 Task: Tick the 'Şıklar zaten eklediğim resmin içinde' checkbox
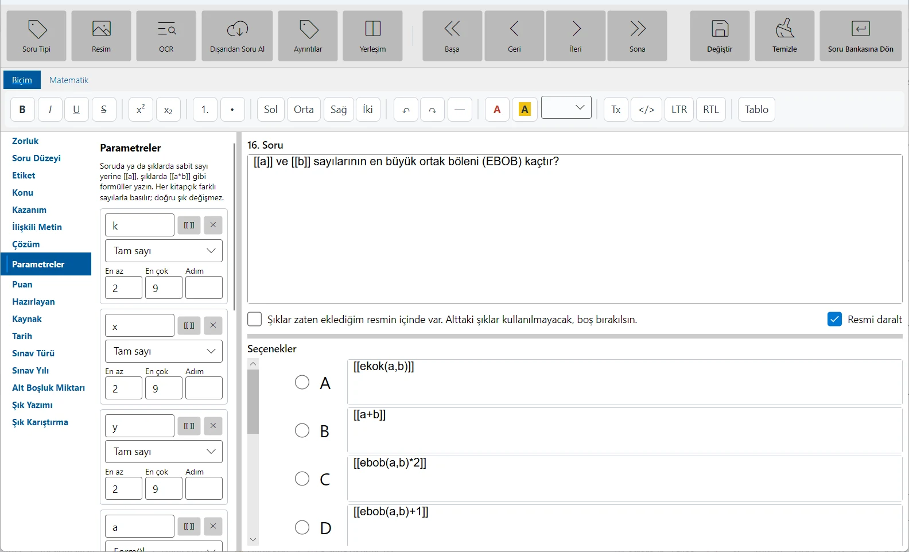pyautogui.click(x=254, y=319)
